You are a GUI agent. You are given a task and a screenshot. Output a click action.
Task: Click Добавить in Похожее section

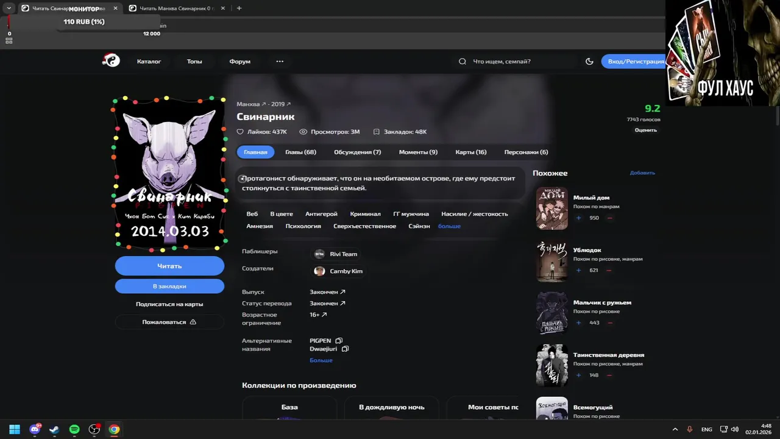click(642, 173)
